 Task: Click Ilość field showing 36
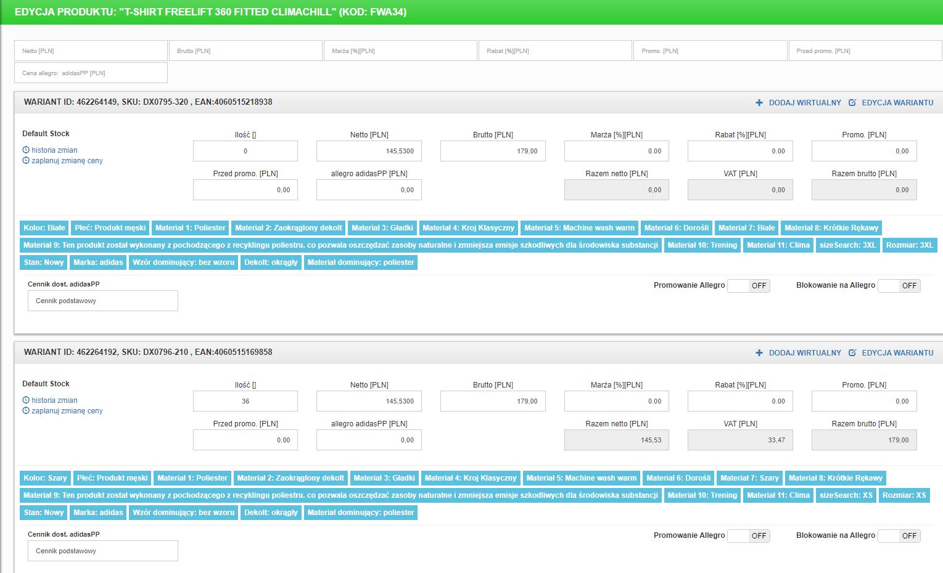pos(245,401)
